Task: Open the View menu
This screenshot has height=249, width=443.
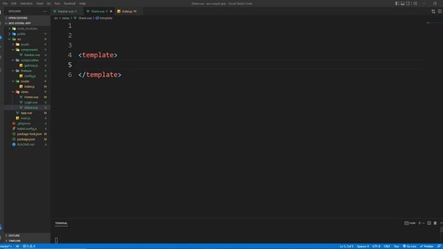Action: (x=40, y=3)
